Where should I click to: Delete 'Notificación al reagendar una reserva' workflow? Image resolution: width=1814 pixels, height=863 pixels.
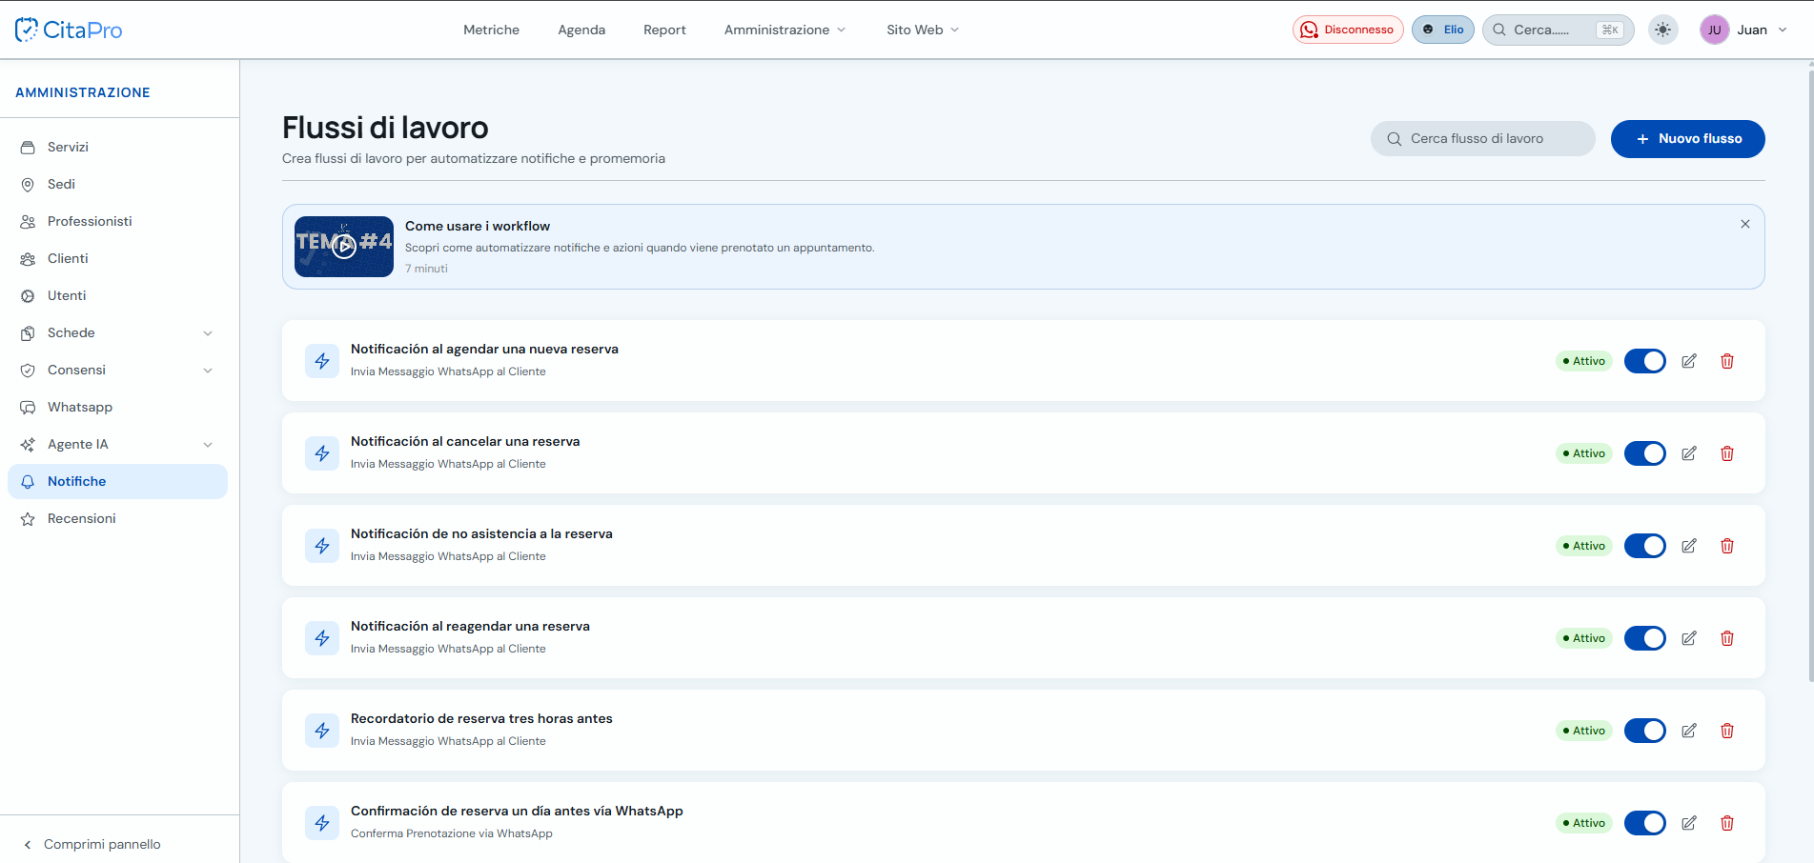(1727, 638)
